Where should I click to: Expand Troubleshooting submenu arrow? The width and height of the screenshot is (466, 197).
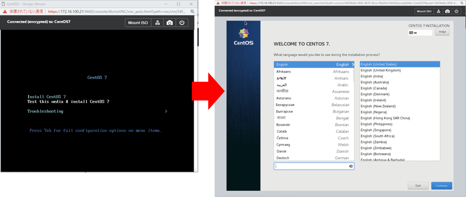pyautogui.click(x=166, y=111)
